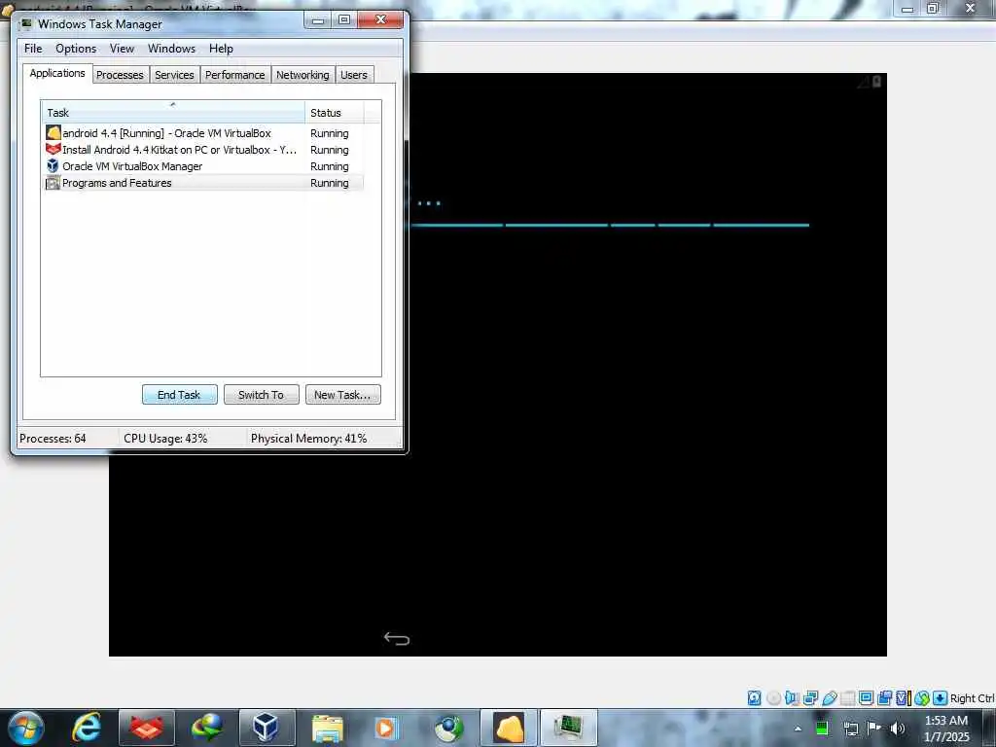Open the View menu in Task Manager
Viewport: 996px width, 747px height.
pos(122,49)
